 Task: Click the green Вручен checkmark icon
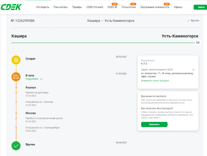pos(16,146)
